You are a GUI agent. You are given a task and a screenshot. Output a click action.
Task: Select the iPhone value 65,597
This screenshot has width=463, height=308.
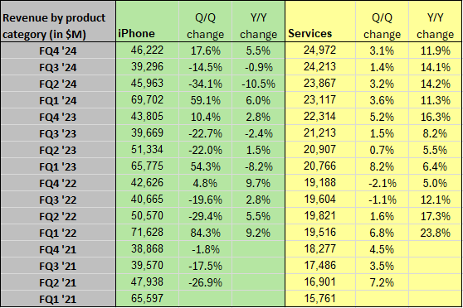point(147,299)
